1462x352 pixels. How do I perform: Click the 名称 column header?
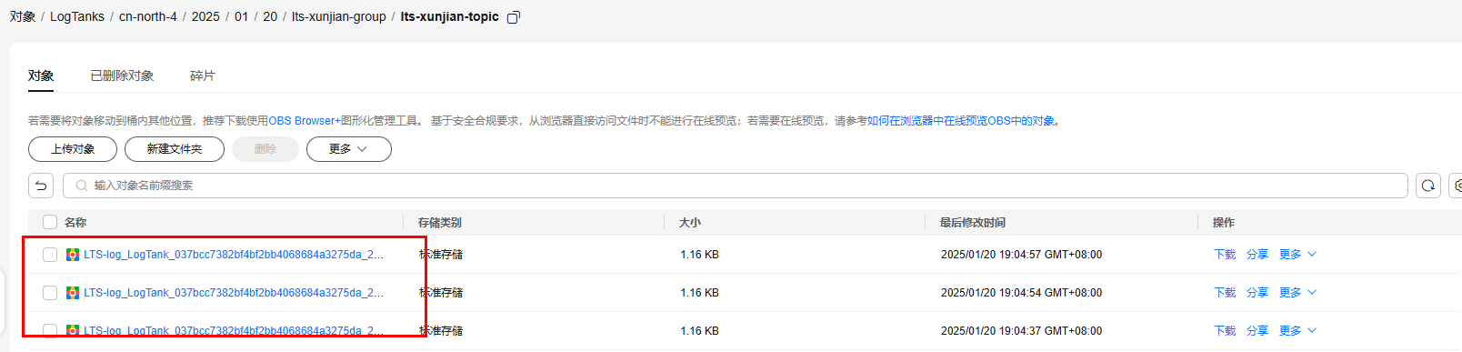pyautogui.click(x=75, y=222)
